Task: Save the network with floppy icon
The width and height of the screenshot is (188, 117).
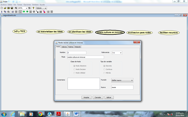Action: point(12,8)
